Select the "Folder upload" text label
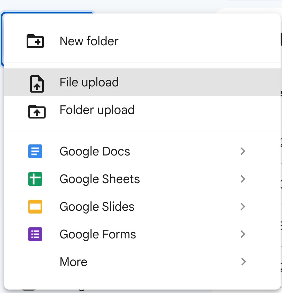282x293 pixels. coord(97,110)
